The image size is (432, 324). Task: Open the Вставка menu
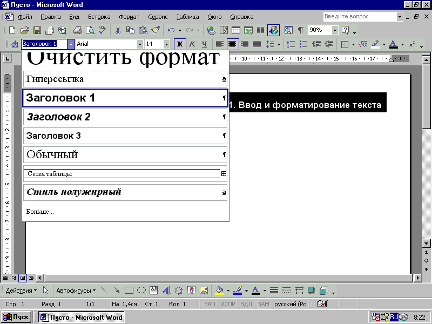pos(99,17)
